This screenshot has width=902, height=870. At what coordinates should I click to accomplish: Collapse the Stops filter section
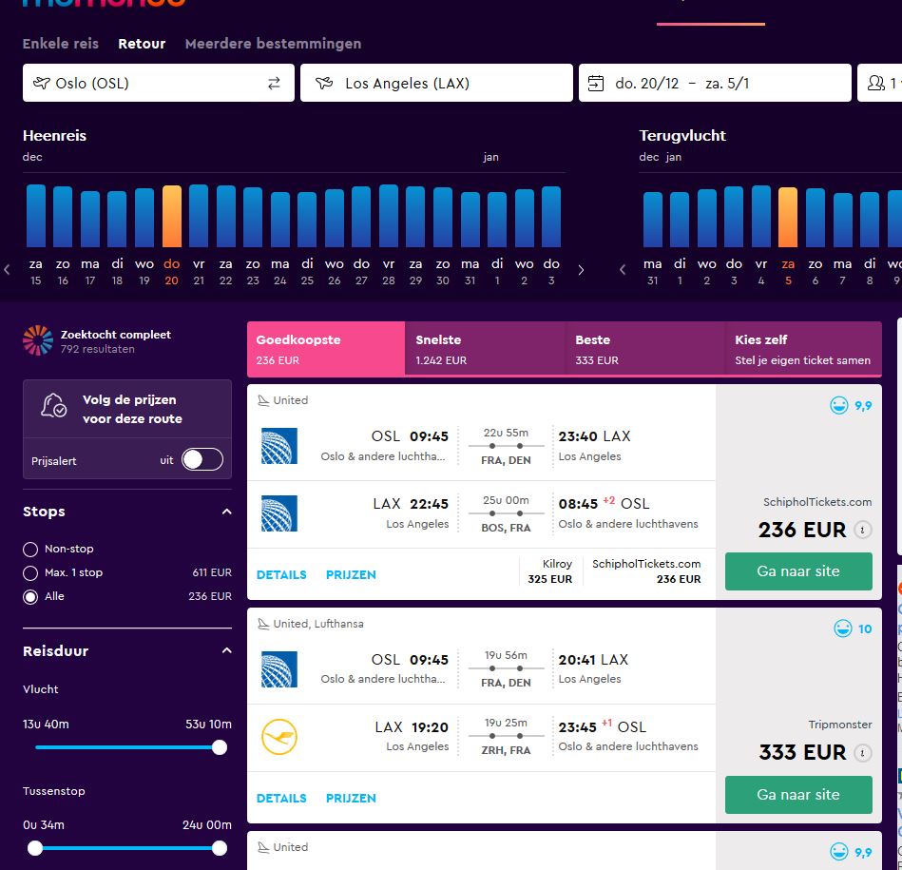coord(226,512)
